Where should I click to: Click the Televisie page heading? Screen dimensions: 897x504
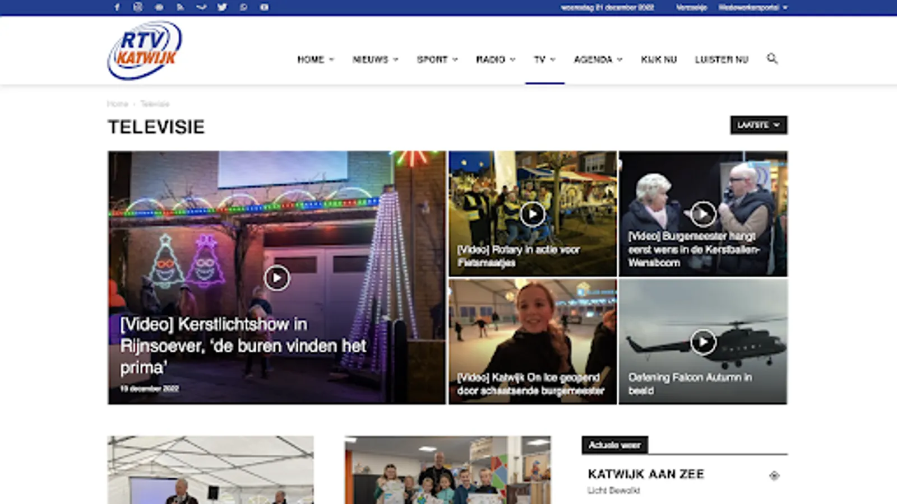pos(156,127)
